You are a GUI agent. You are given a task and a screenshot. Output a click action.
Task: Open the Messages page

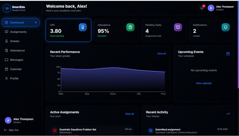click(21, 60)
